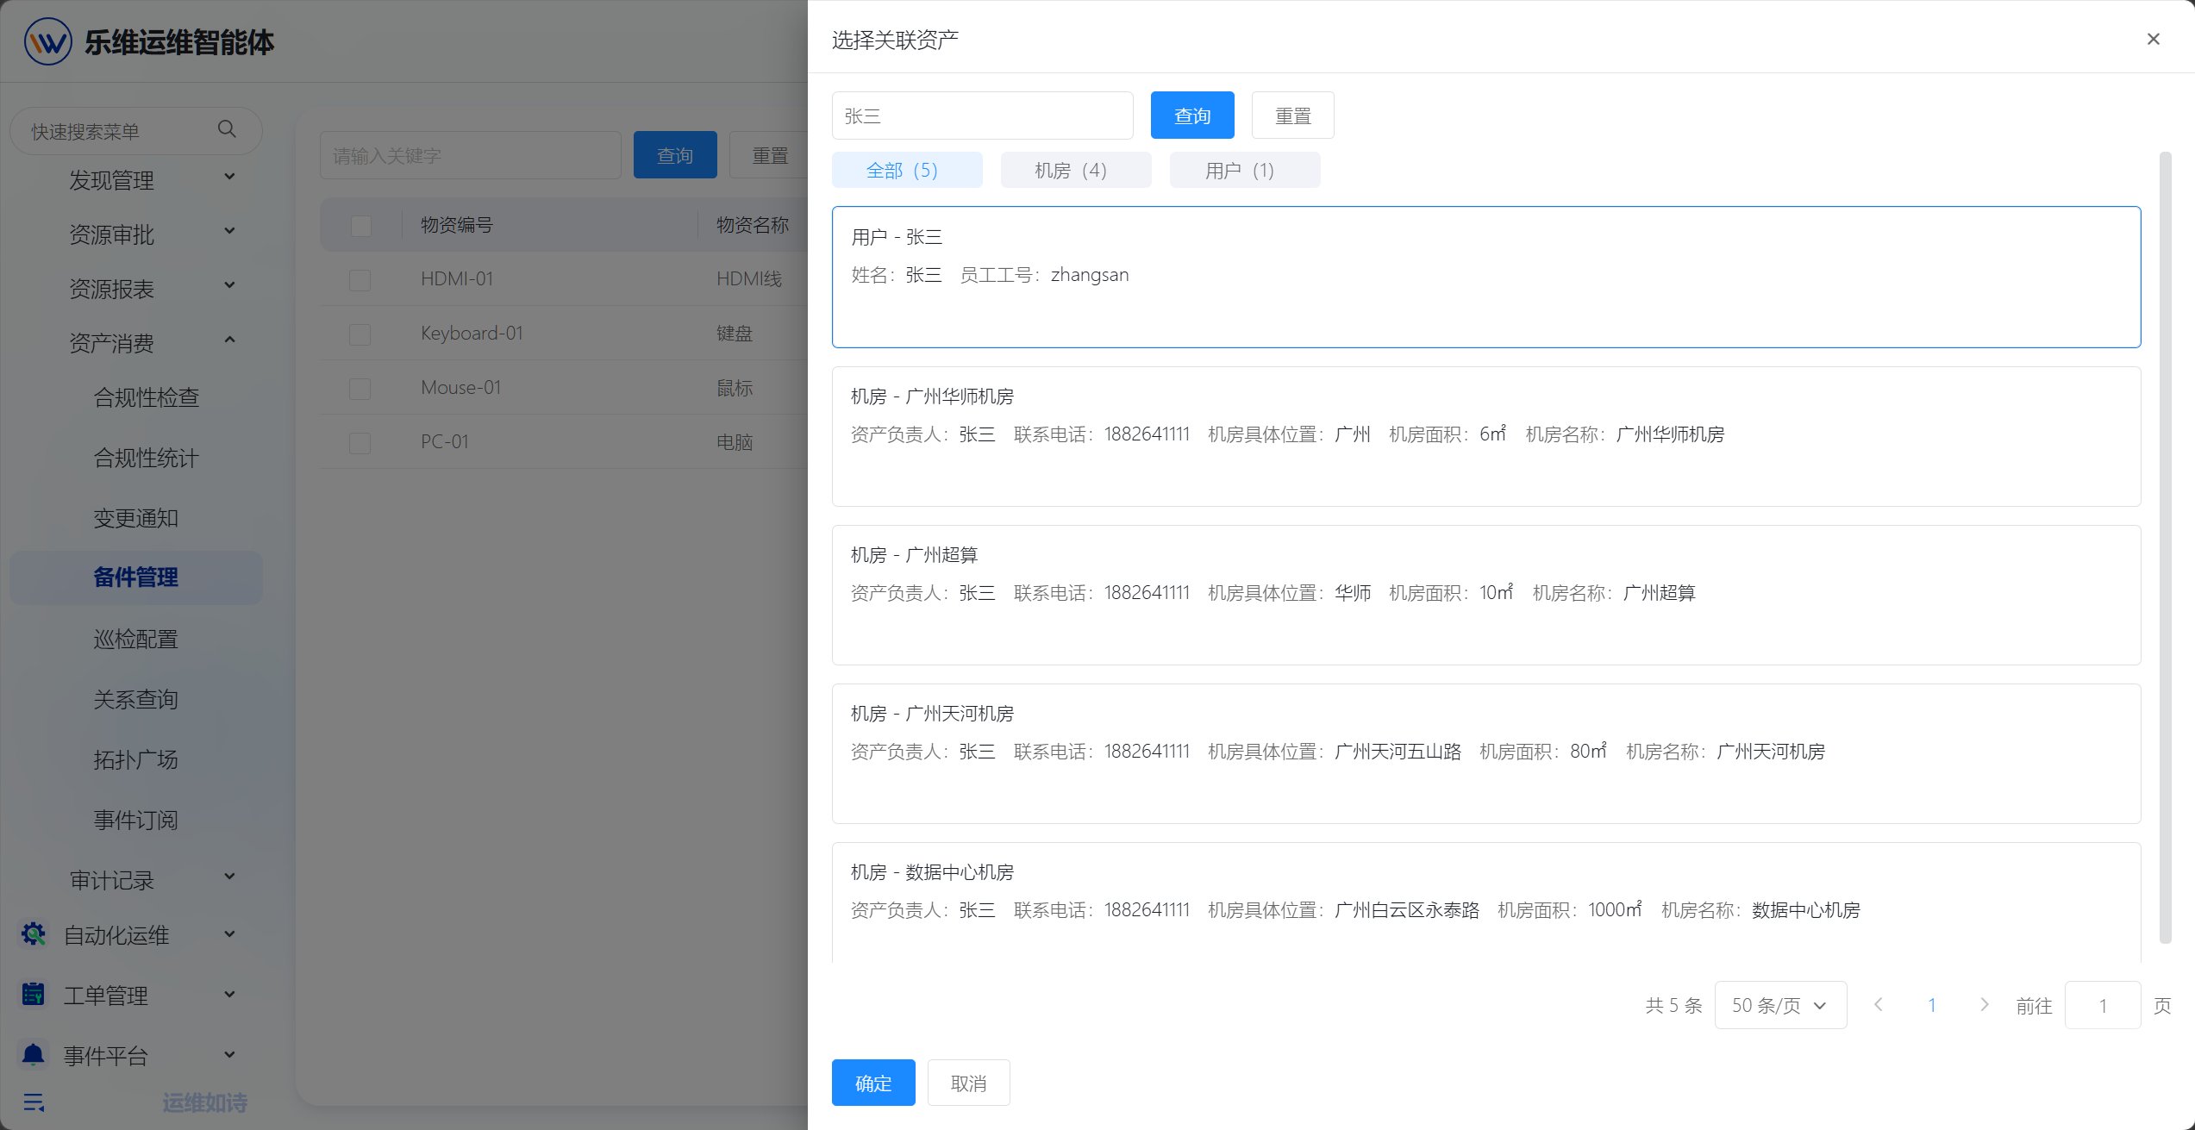The height and width of the screenshot is (1130, 2195).
Task: Click the 查询 button on the background page
Action: [x=675, y=155]
